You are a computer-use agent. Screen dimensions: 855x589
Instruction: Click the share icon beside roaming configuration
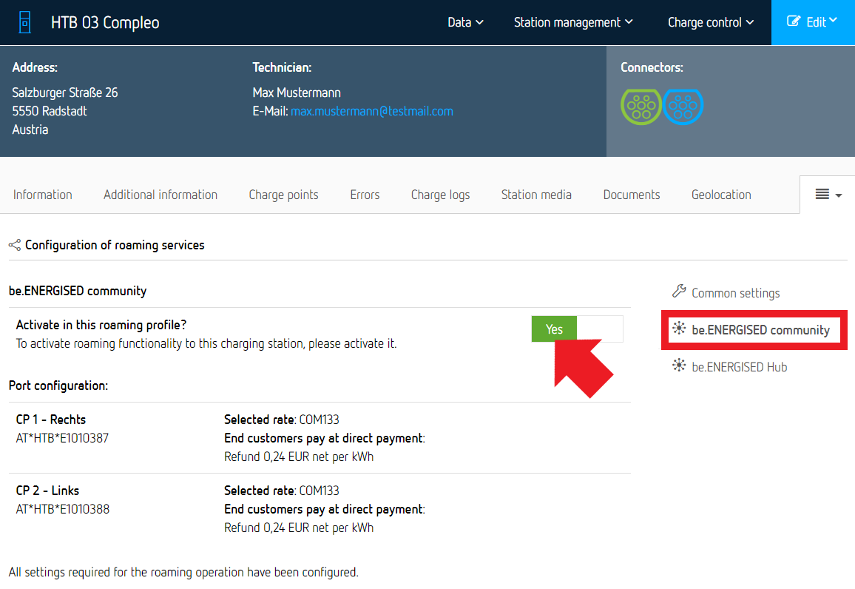coord(15,245)
